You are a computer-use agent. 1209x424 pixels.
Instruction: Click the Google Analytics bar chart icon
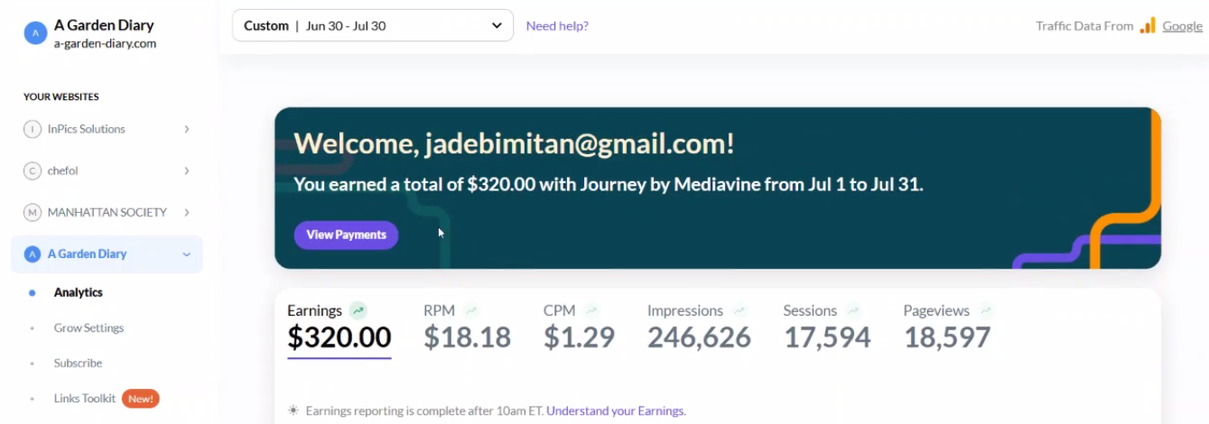click(1148, 26)
